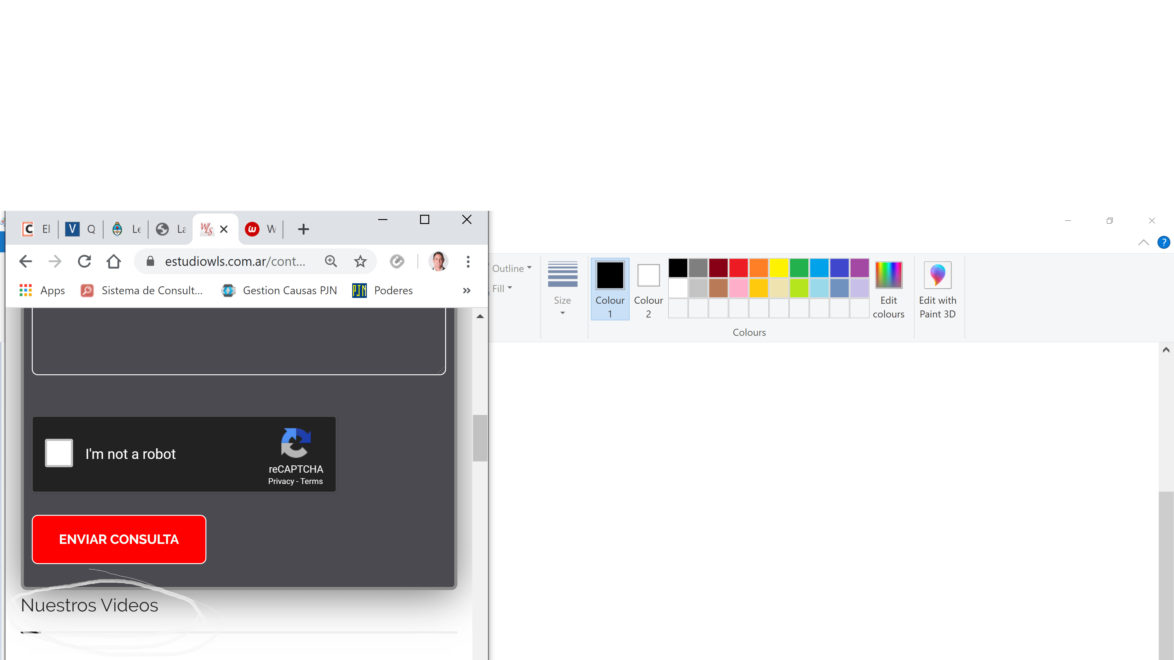Open the Chrome home page icon
Screen dimensions: 1174x660
(x=113, y=262)
